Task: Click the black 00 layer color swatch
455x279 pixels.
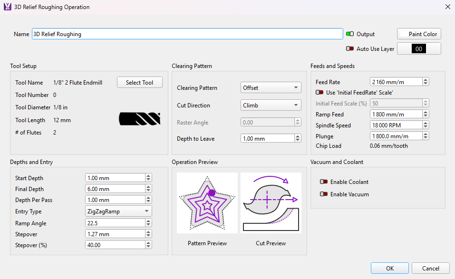Action: coord(419,49)
